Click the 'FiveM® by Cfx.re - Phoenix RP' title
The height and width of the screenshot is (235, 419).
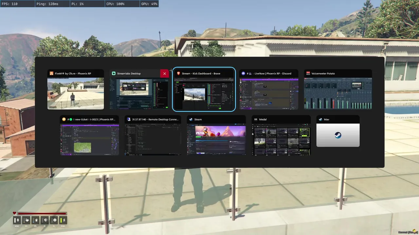[x=73, y=73]
